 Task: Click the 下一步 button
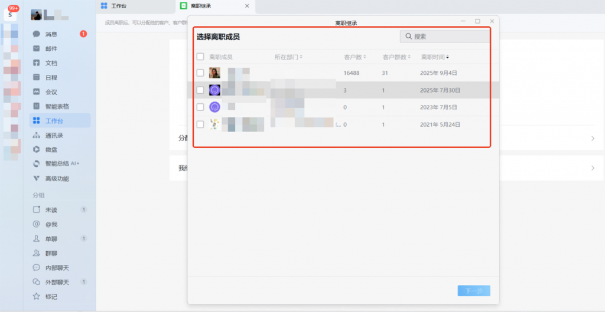point(474,291)
